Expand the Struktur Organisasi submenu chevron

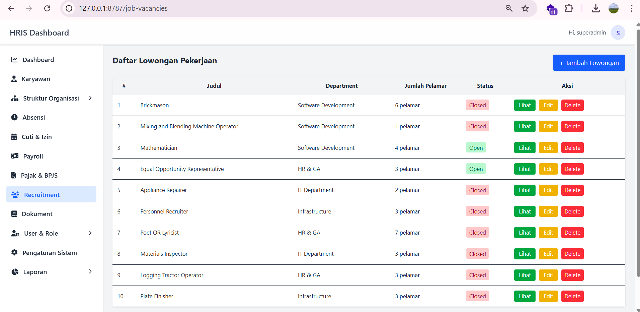coord(90,98)
